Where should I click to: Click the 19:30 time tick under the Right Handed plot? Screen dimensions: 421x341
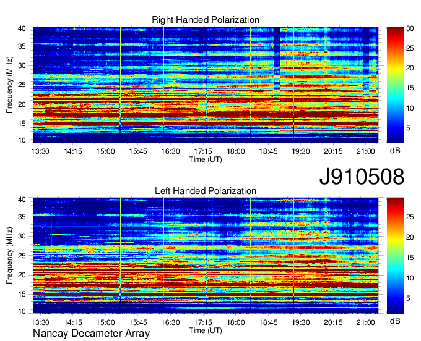[x=301, y=151]
